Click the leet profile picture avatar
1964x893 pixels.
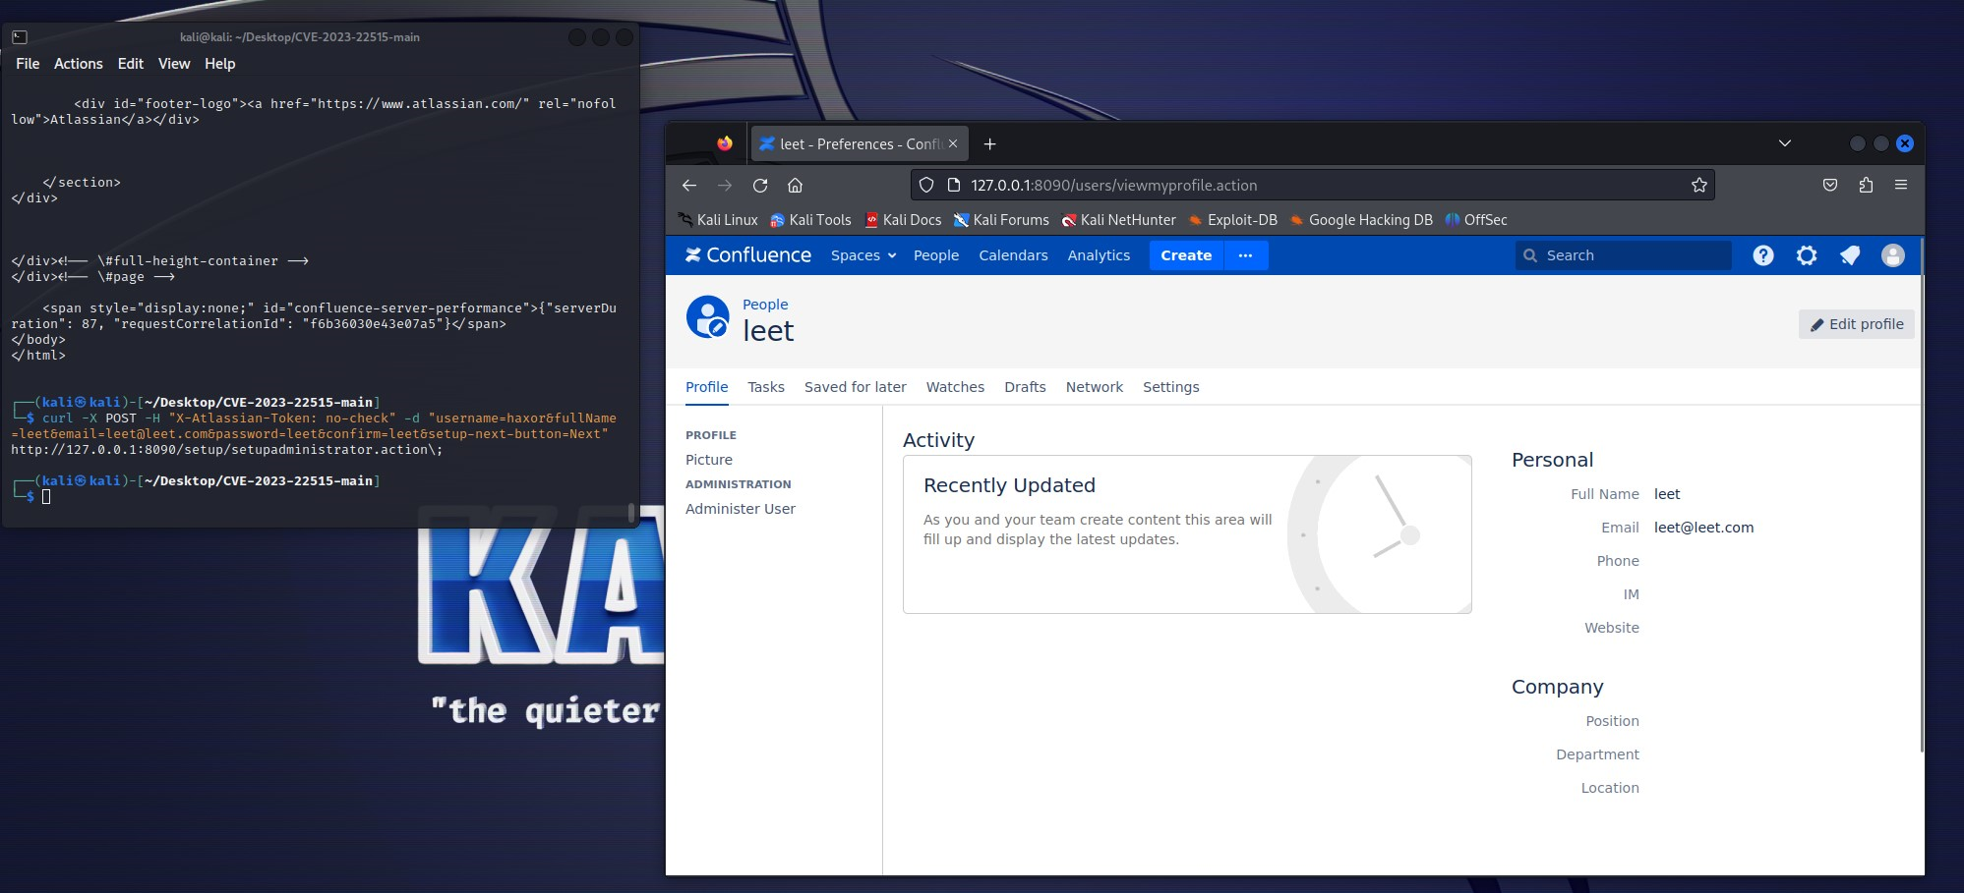pyautogui.click(x=707, y=317)
